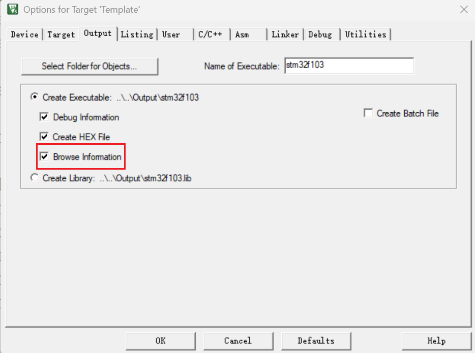The image size is (475, 353).
Task: Enable Create Batch File
Action: 368,113
